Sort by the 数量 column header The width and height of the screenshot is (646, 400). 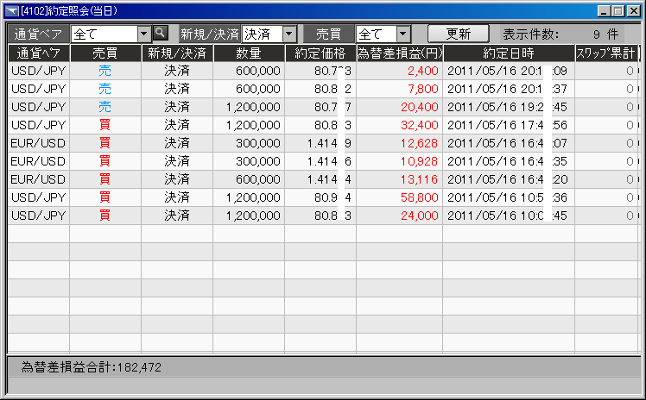[249, 53]
